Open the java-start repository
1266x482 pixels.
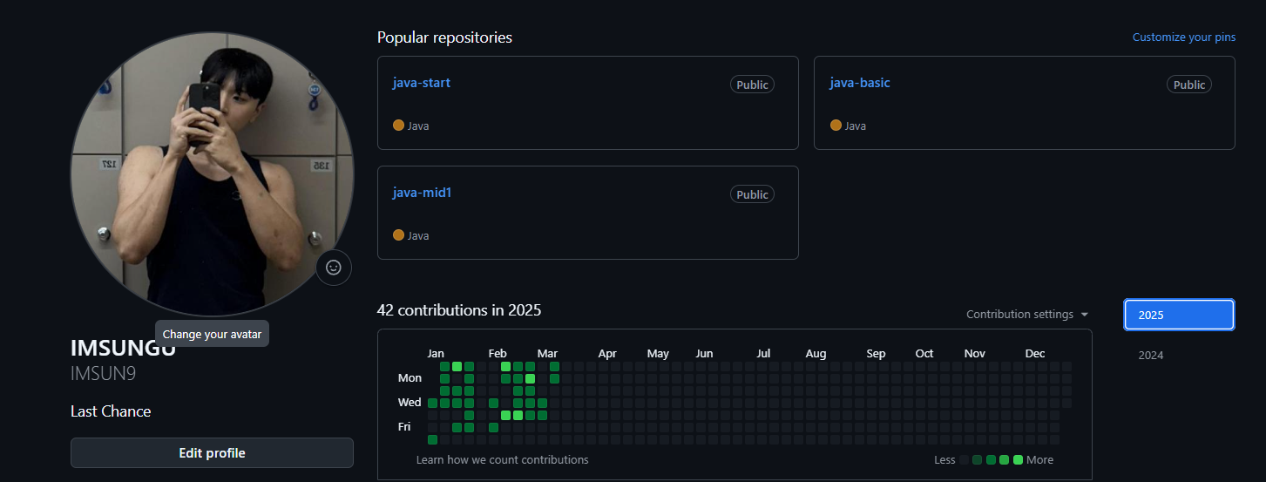click(x=421, y=83)
